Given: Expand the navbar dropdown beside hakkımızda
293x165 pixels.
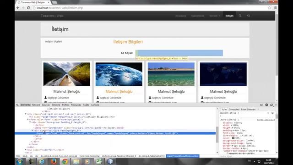Looking at the screenshot, I should (215, 16).
